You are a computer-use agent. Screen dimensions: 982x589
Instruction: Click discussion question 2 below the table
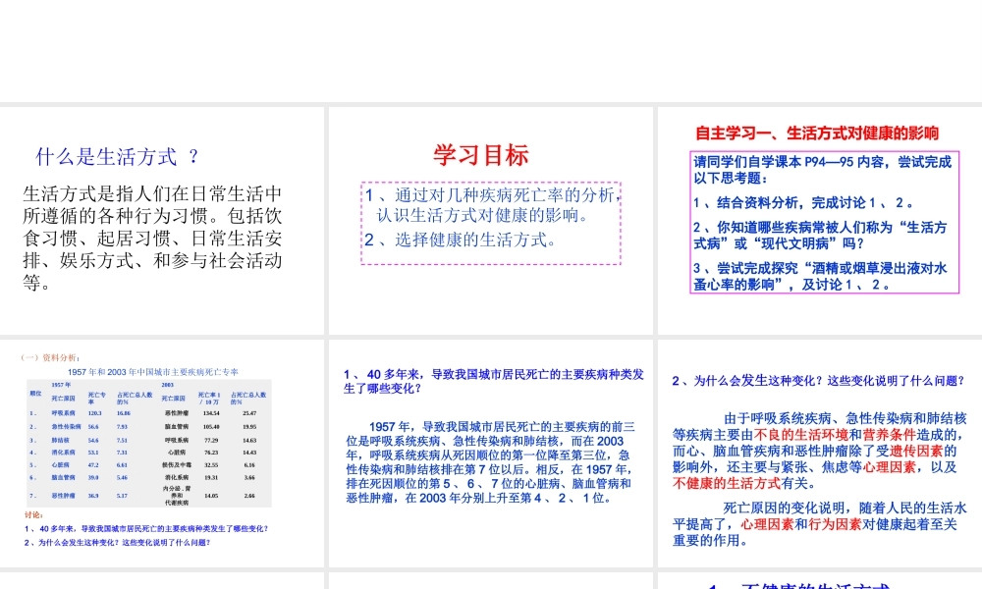pyautogui.click(x=117, y=543)
